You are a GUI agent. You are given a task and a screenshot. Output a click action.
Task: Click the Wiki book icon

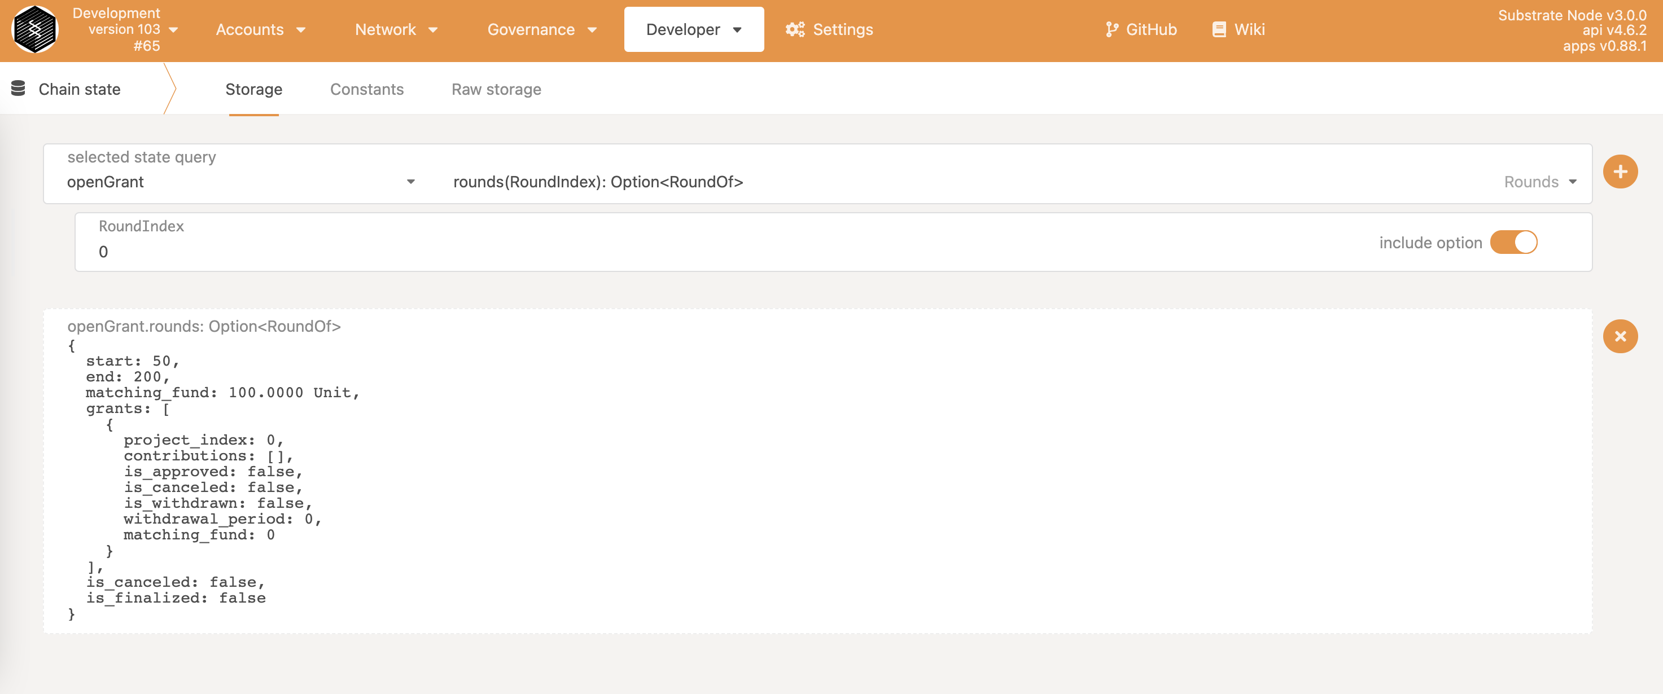[1218, 30]
